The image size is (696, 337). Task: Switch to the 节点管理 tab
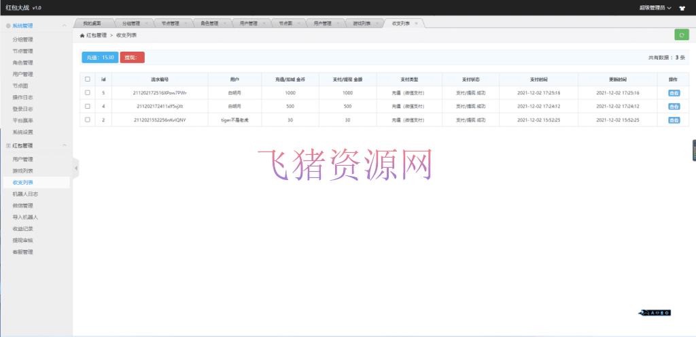click(x=170, y=24)
